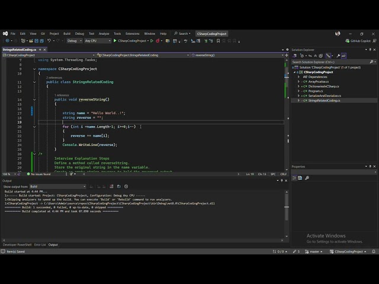The height and width of the screenshot is (284, 379).
Task: Click the 0/0 push pull indicator
Action: 280,251
